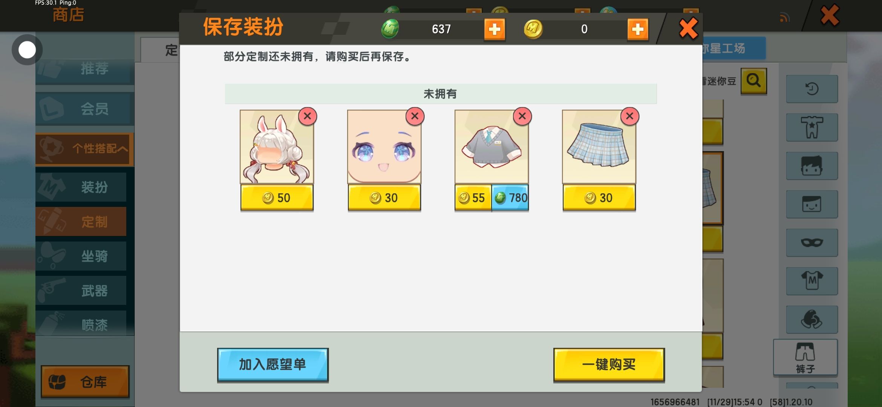Remove the blue-eyed face item from the list
Viewport: 882px width, 407px height.
tap(415, 116)
